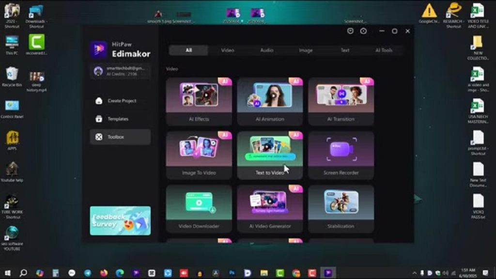The width and height of the screenshot is (496, 279).
Task: Select the USA NIECH MASTERING Excel file
Action: tap(478, 111)
